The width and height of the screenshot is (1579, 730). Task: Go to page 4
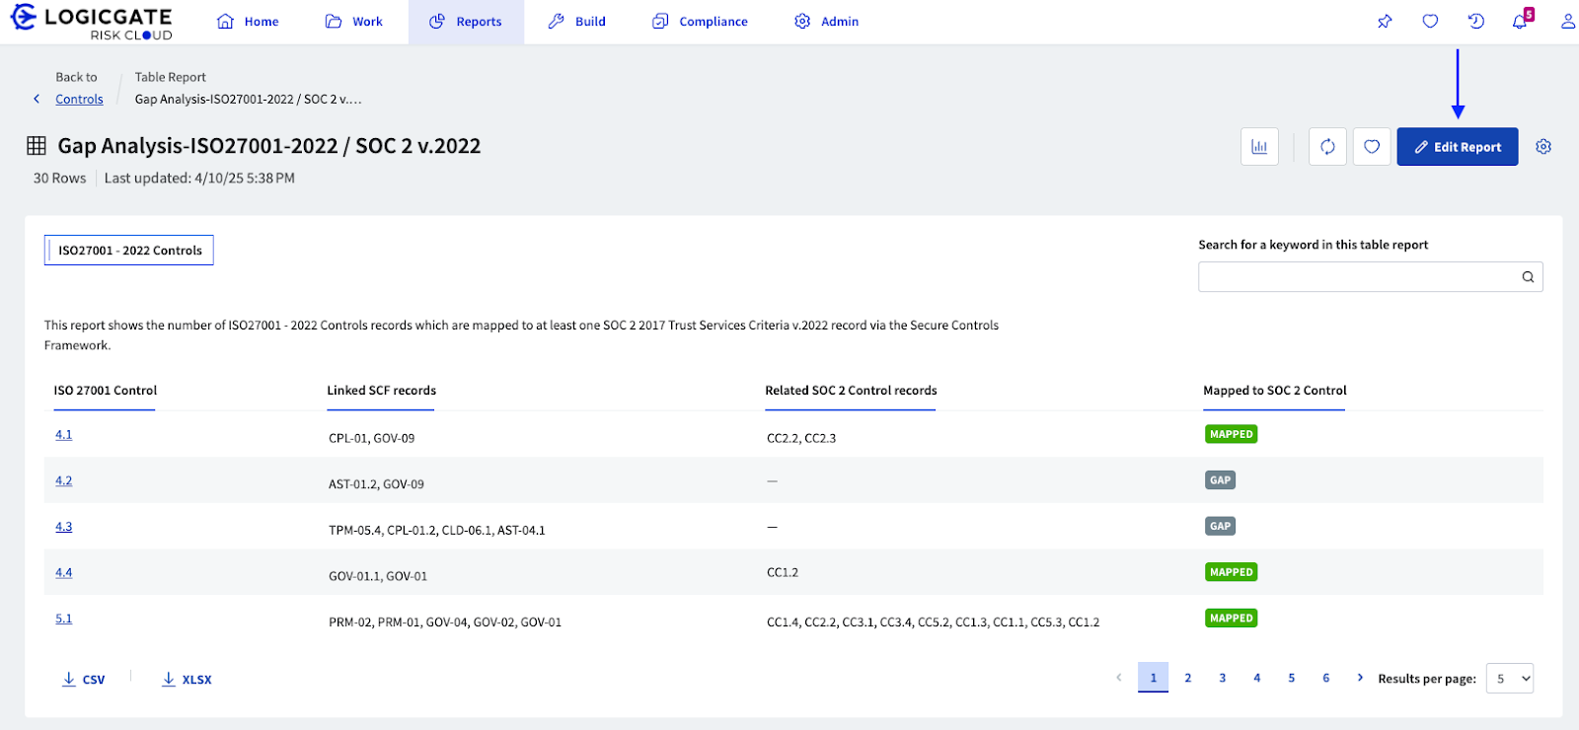click(1257, 678)
